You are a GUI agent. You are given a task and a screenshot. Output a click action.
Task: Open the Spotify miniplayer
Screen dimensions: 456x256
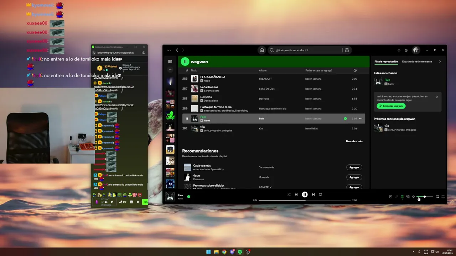pos(437,197)
